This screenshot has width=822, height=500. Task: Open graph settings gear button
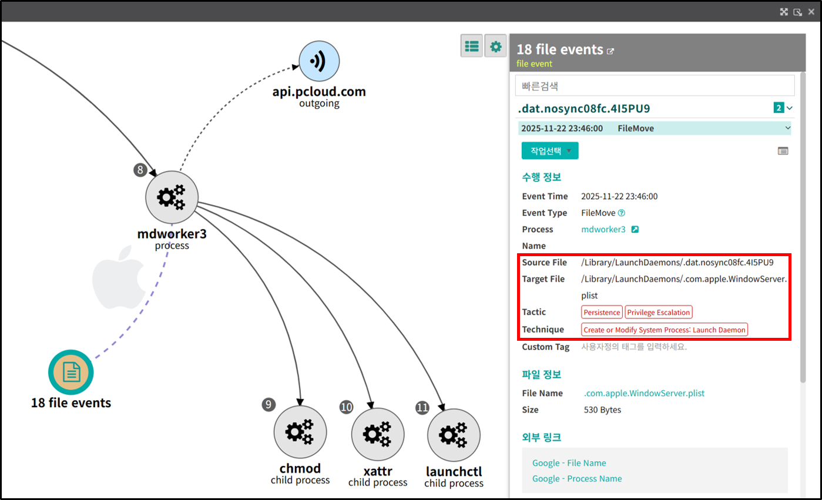[x=496, y=46]
